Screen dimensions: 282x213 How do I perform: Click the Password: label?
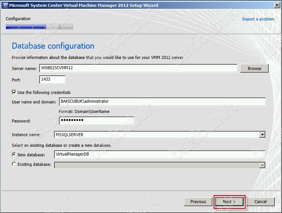(x=21, y=121)
